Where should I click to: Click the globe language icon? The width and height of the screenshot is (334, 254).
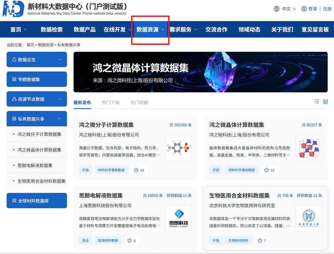point(276,8)
